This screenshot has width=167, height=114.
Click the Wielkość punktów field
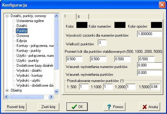(x=102, y=43)
